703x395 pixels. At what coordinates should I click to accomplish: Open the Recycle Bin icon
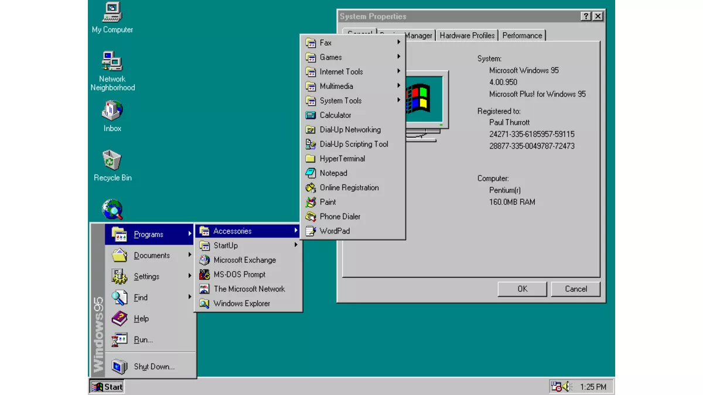112,160
